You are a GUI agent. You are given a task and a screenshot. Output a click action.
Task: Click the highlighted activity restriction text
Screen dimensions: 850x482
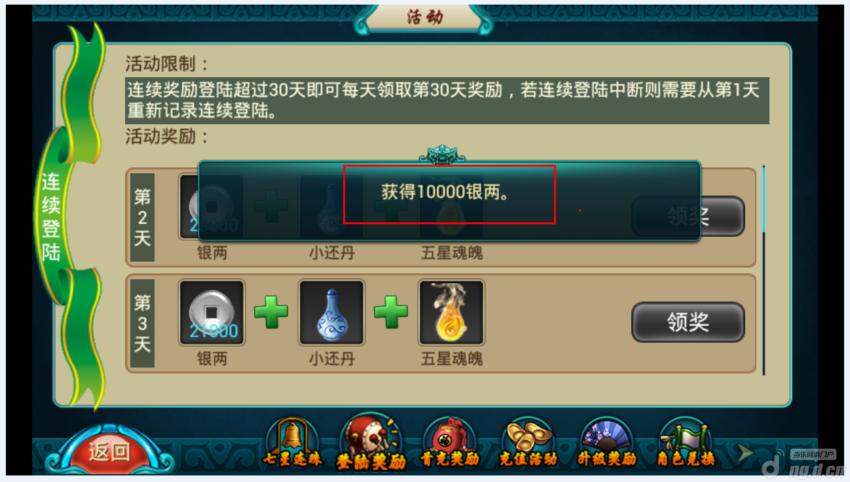447,100
